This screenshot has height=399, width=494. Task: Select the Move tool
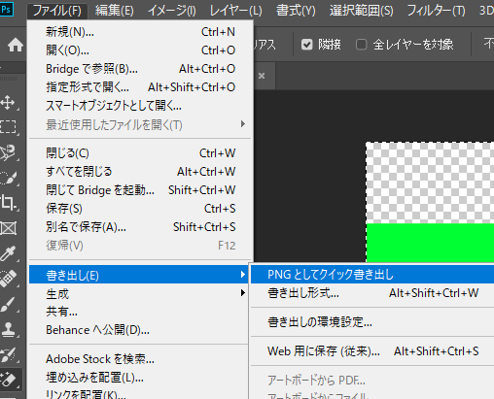[8, 103]
